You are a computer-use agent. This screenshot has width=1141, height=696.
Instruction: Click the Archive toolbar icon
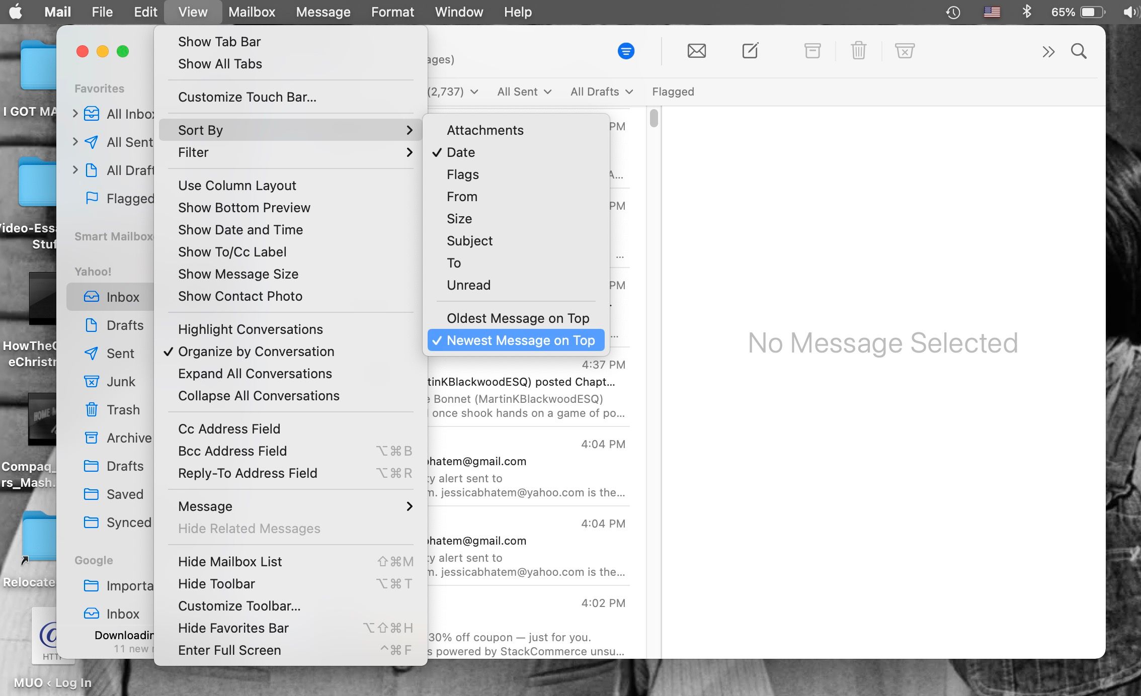click(812, 51)
